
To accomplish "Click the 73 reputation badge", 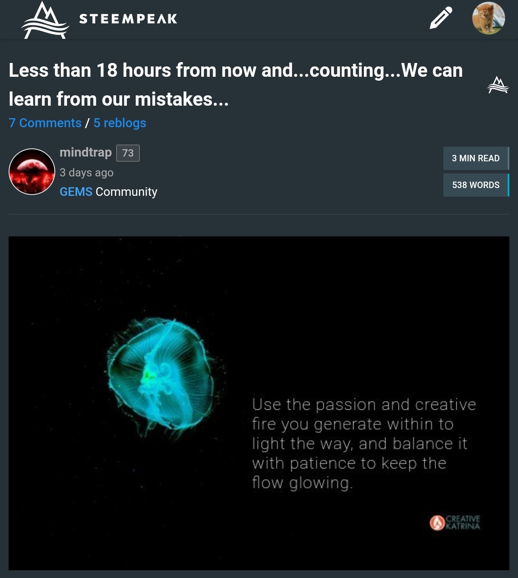I will click(x=128, y=153).
